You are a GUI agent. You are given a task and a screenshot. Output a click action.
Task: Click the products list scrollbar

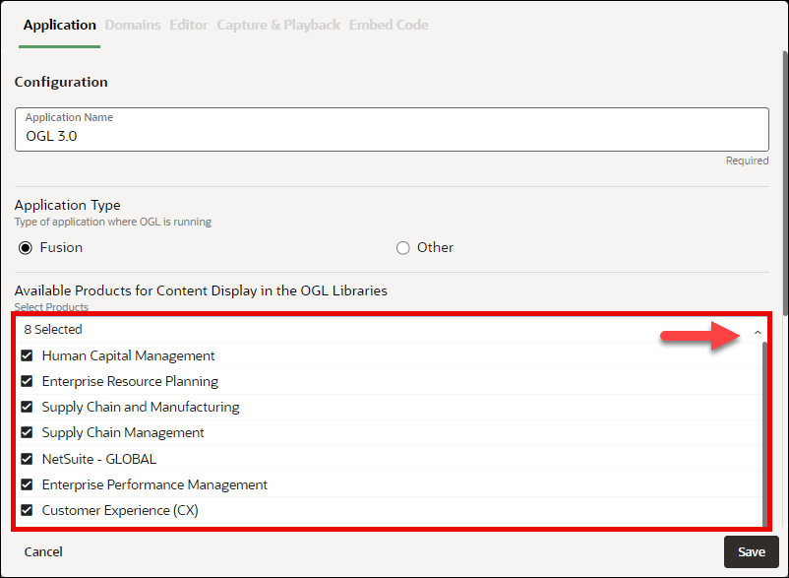764,434
